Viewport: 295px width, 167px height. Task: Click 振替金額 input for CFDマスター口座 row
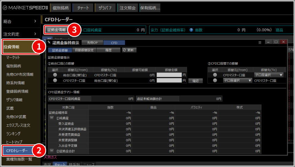169,80
